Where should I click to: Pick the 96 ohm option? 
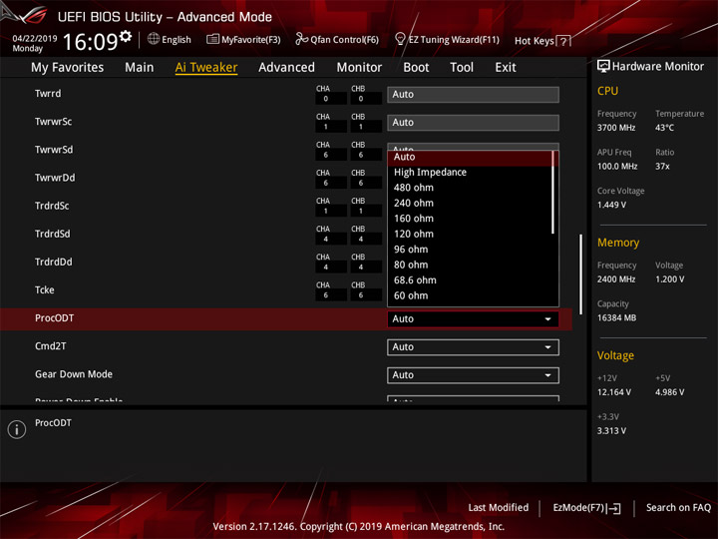pos(471,250)
